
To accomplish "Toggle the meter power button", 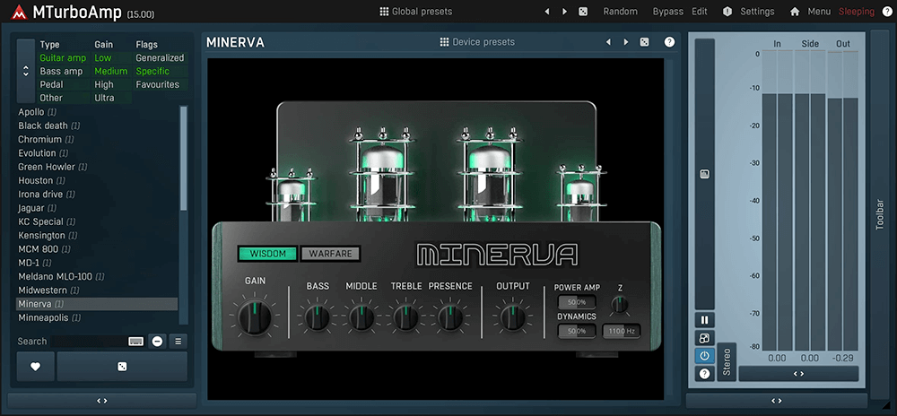I will click(x=704, y=355).
